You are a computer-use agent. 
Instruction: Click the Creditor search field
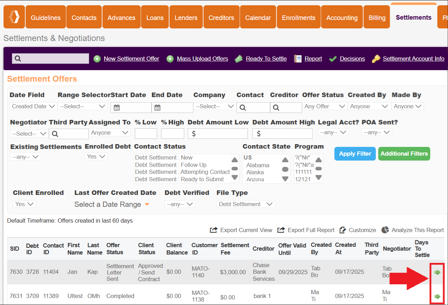tap(286, 108)
